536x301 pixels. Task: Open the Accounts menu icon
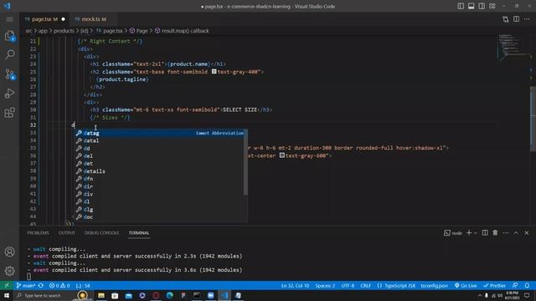coord(9,252)
